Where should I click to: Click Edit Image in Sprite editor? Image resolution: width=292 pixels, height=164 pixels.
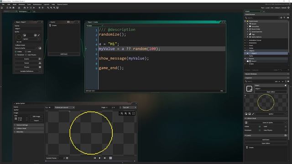[x=36, y=117]
